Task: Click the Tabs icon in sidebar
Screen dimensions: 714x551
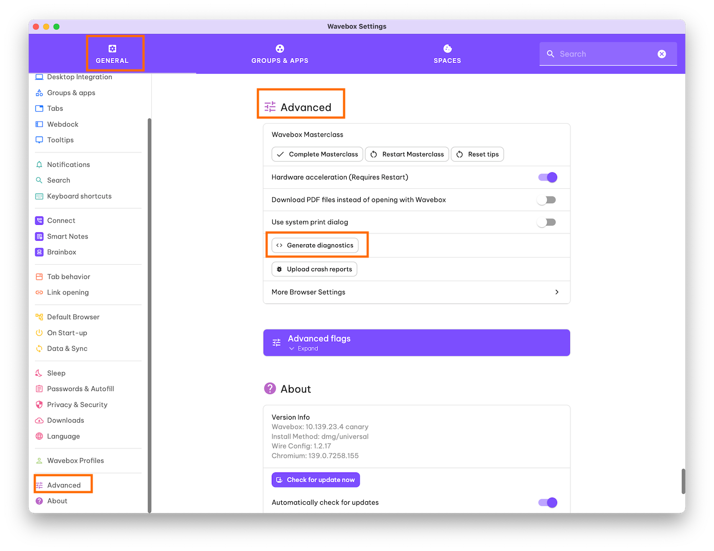Action: tap(39, 108)
